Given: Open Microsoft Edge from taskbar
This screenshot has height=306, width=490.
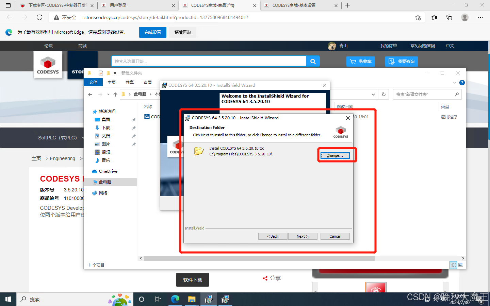Looking at the screenshot, I should pyautogui.click(x=175, y=299).
